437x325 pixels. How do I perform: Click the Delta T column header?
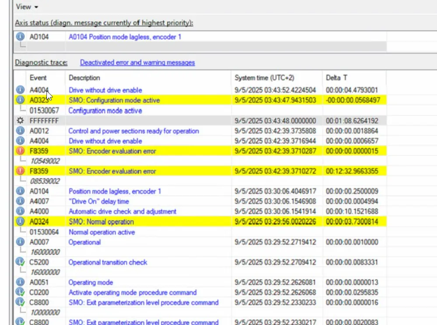(x=336, y=78)
